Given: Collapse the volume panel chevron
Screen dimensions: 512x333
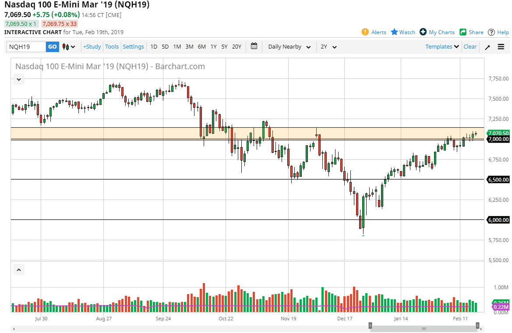Looking at the screenshot, I should 18,270.
